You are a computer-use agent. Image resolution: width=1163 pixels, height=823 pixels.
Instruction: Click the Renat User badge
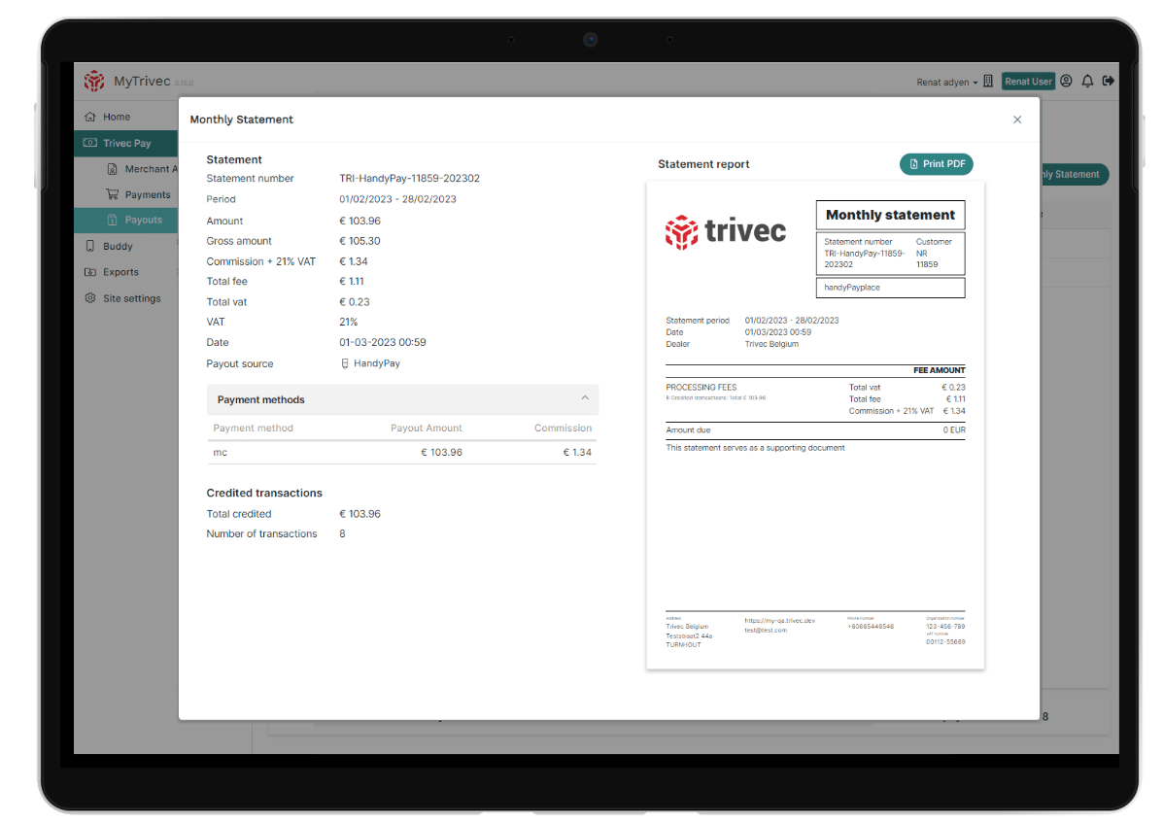pyautogui.click(x=1028, y=82)
